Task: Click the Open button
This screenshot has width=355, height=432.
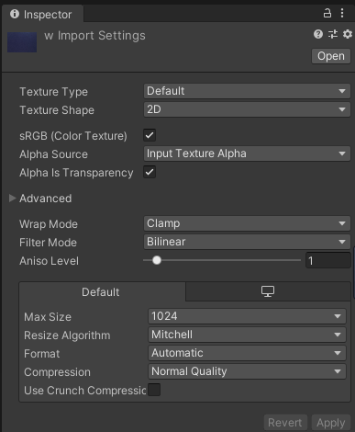Action: [331, 56]
